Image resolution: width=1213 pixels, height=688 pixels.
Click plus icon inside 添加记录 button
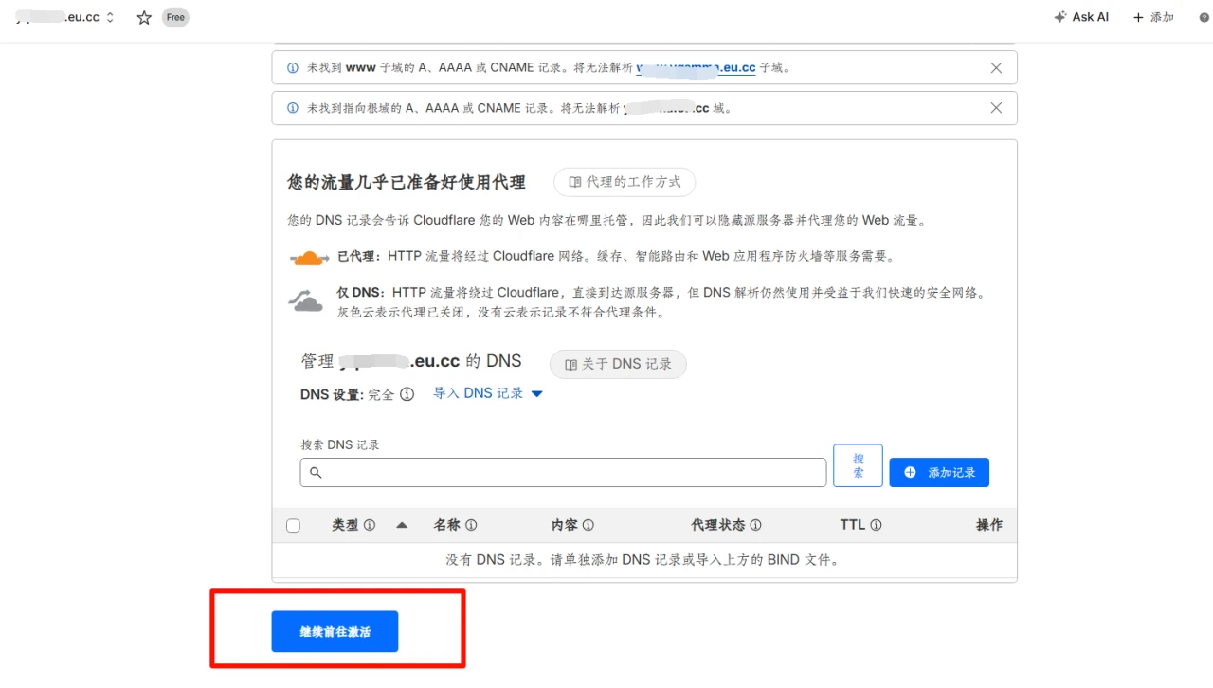coord(911,472)
